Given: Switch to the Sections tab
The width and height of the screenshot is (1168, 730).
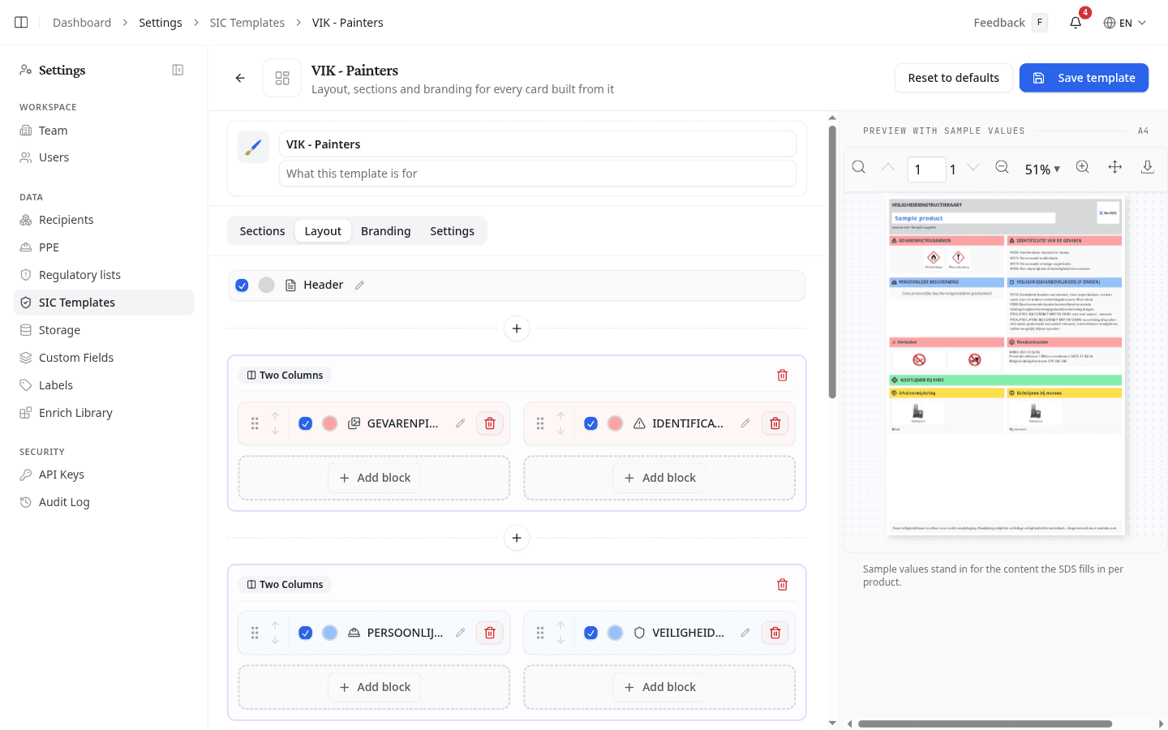Looking at the screenshot, I should pyautogui.click(x=262, y=231).
